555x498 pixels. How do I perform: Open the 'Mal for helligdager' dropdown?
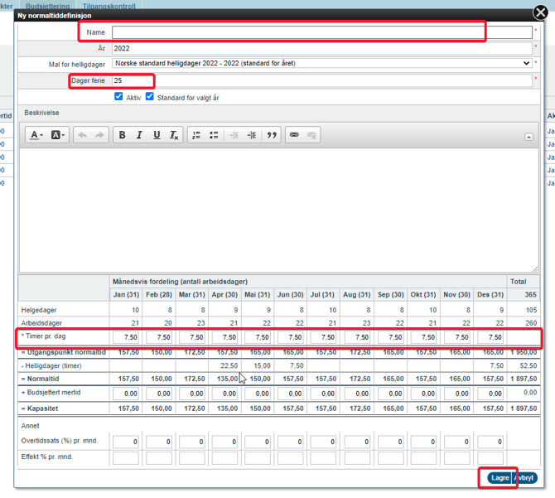pyautogui.click(x=321, y=63)
